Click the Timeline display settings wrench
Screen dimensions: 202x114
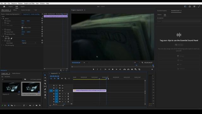click(x=65, y=79)
